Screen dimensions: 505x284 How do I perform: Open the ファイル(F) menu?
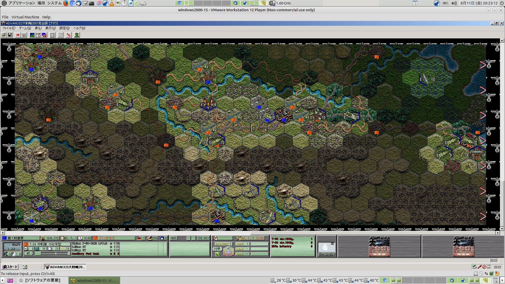point(9,28)
